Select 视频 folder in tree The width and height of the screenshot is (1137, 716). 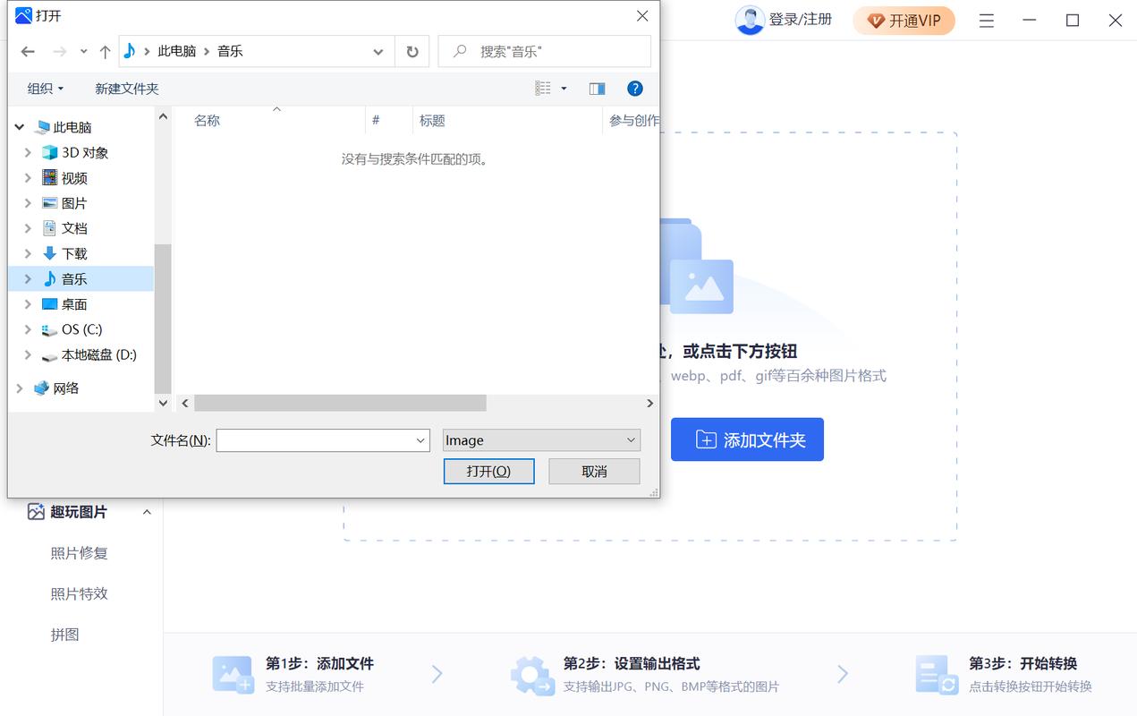click(x=74, y=178)
